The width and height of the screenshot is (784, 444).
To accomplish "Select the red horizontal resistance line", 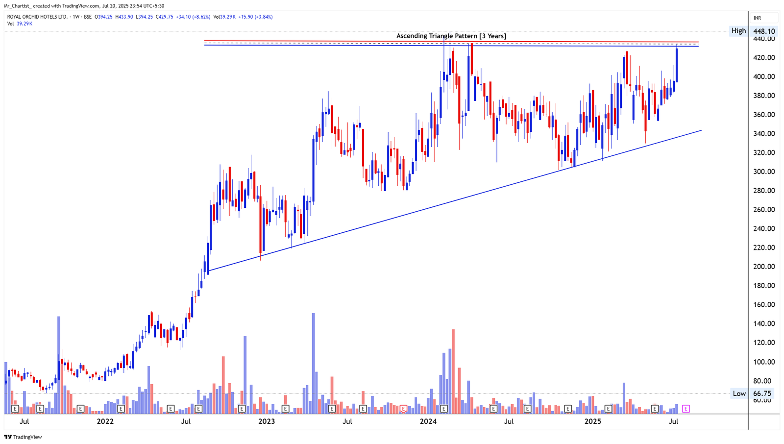I will tap(343, 41).
